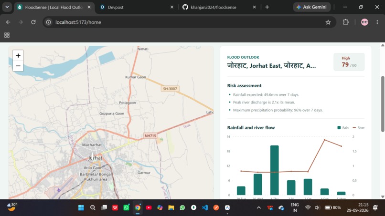
Task: Close the khanjan2024/floodsense tab
Action: click(x=255, y=7)
